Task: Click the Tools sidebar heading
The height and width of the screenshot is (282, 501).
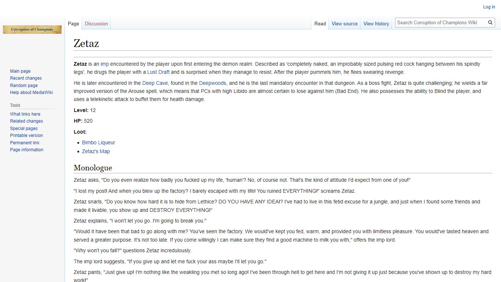Action: click(15, 105)
